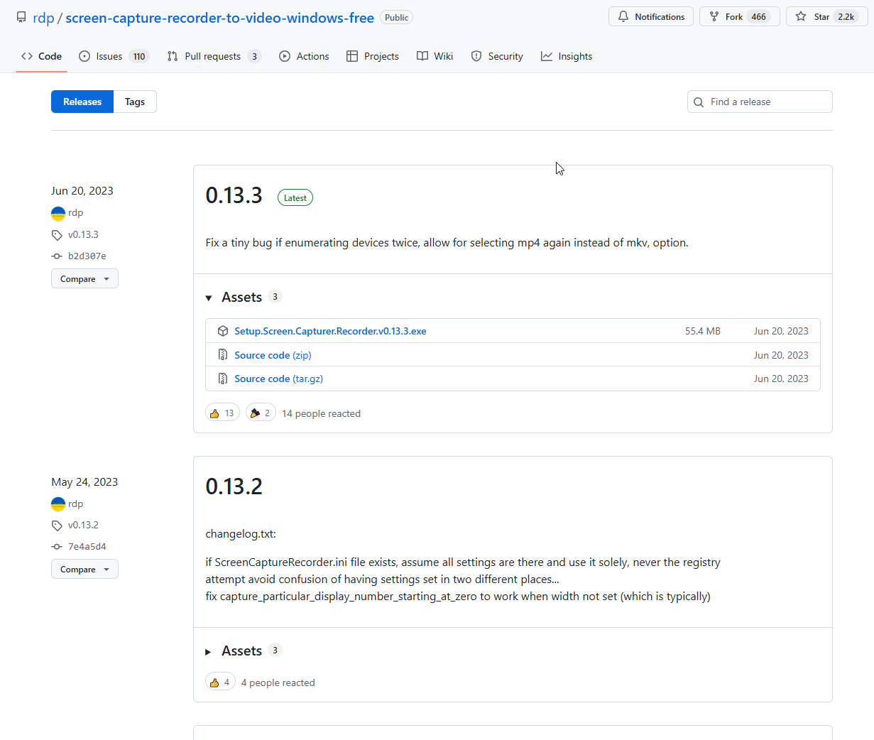Screen dimensions: 874x740
Task: Download Source code (tar.gz) for 0.13.3
Action: coord(278,379)
